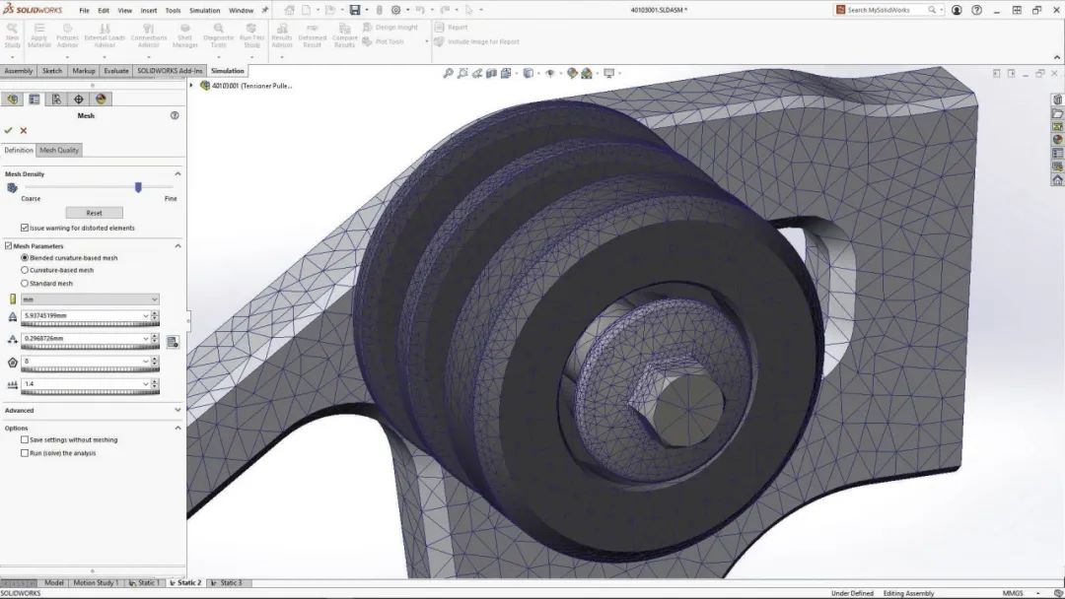Check Save settings without meshing
Viewport: 1065px width, 599px height.
pyautogui.click(x=24, y=439)
